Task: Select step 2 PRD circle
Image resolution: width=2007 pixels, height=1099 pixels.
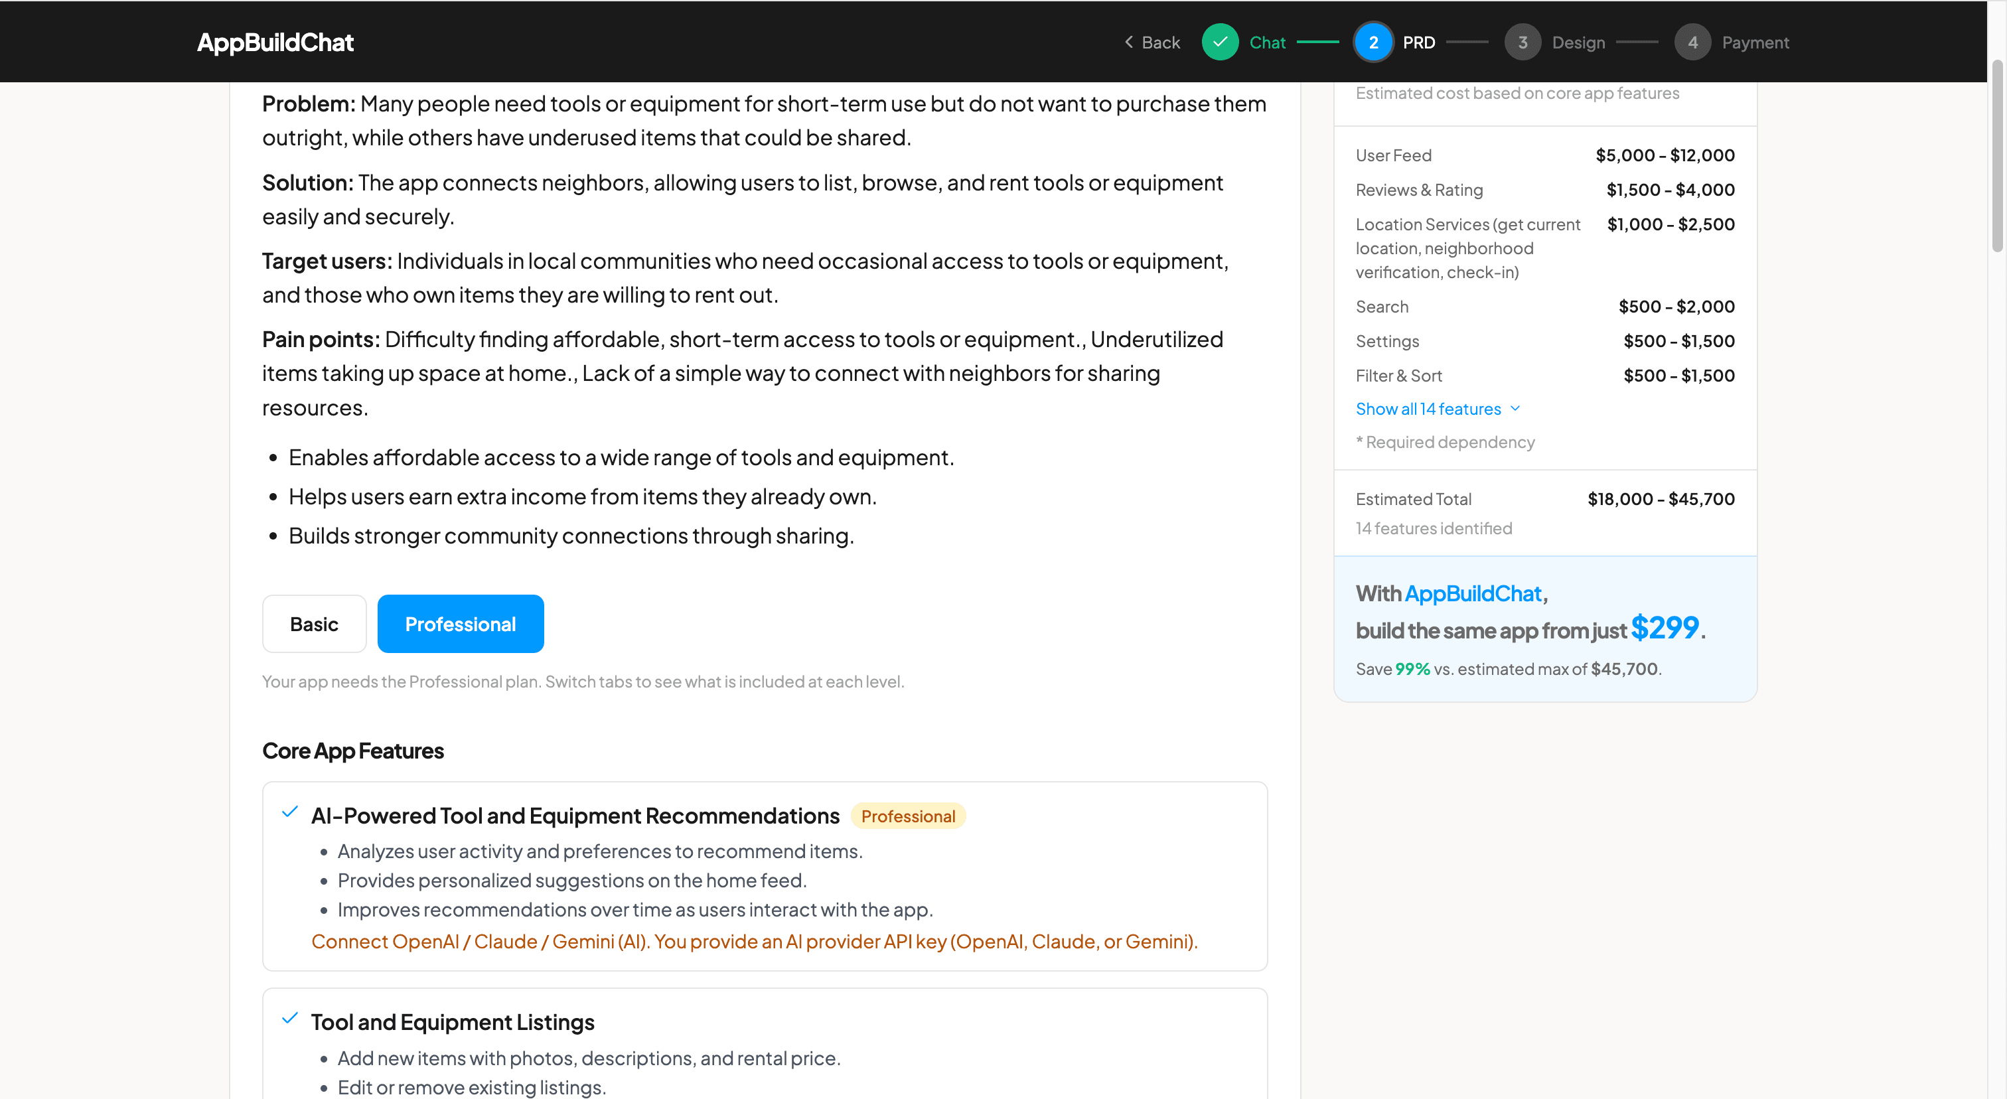Action: (1373, 42)
